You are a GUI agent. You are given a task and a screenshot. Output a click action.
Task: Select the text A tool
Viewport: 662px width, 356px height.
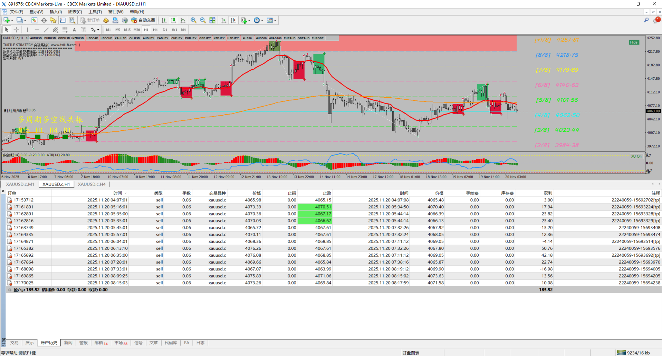click(x=74, y=30)
